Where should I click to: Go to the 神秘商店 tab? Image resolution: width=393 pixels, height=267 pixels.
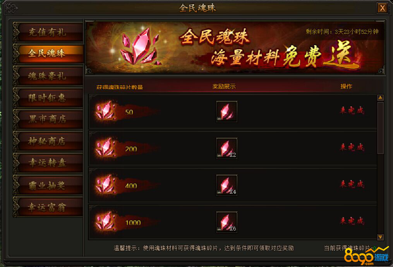click(48, 141)
